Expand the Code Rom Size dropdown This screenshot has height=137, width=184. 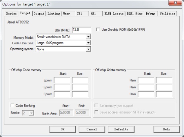click(88, 43)
